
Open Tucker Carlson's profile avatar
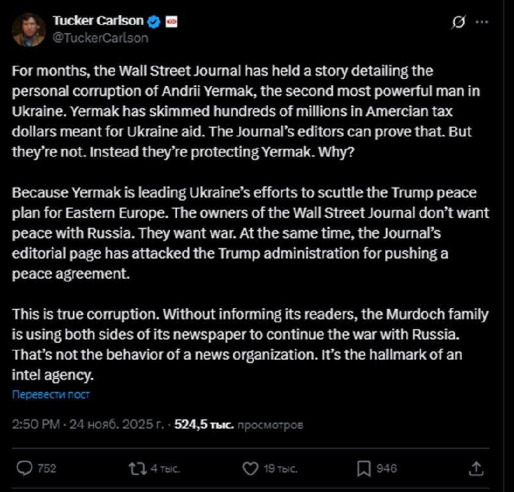(29, 29)
